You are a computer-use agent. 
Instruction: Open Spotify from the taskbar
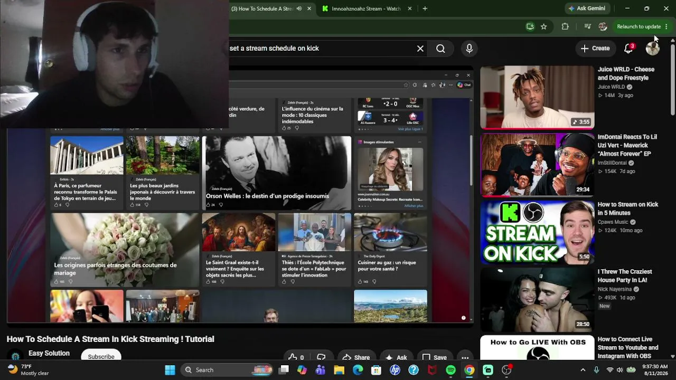(450, 370)
